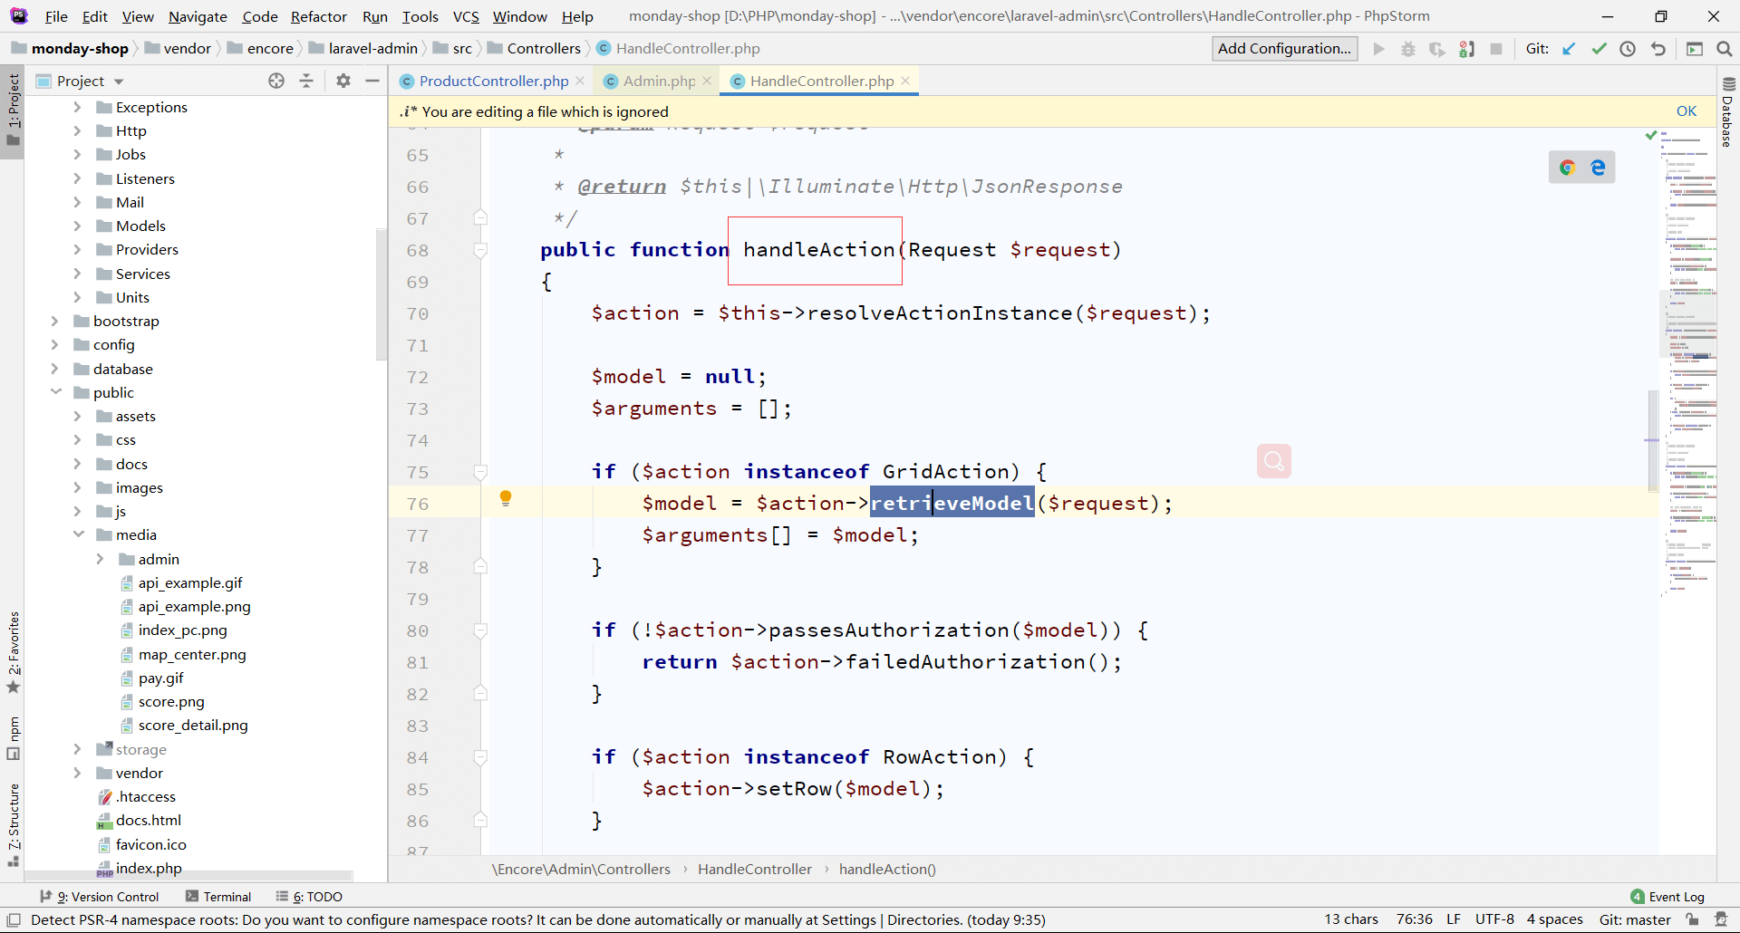Click the lock read-only icon in status bar
1740x933 pixels.
(x=1692, y=919)
